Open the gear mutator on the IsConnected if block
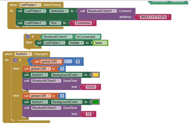This screenshot has width=191, height=127. click(x=28, y=37)
